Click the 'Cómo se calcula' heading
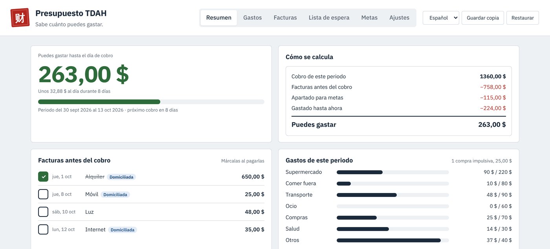Image resolution: width=550 pixels, height=249 pixels. pos(309,57)
